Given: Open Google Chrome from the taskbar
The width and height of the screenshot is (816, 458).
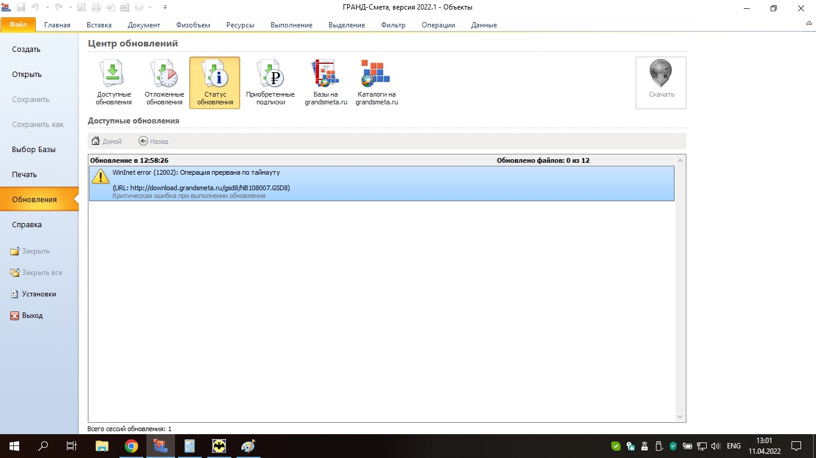Looking at the screenshot, I should coord(131,445).
